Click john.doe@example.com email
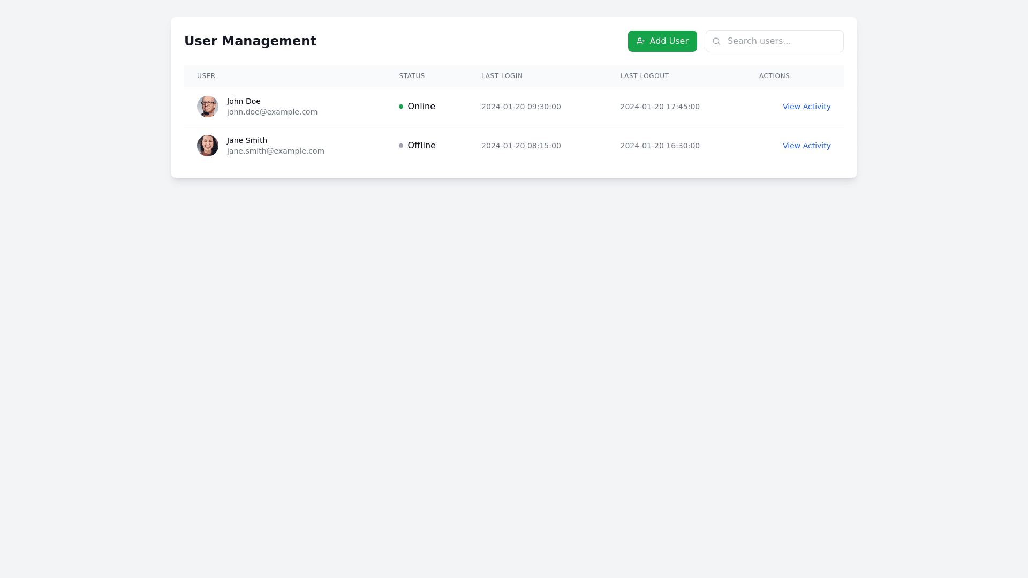The height and width of the screenshot is (578, 1028). coord(272,112)
